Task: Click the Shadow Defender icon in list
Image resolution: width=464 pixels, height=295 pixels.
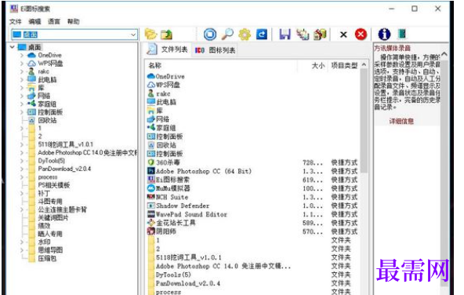Action: tap(151, 206)
